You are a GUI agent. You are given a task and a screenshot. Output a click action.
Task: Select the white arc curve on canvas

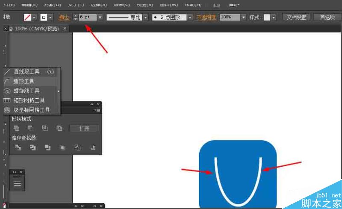click(238, 205)
